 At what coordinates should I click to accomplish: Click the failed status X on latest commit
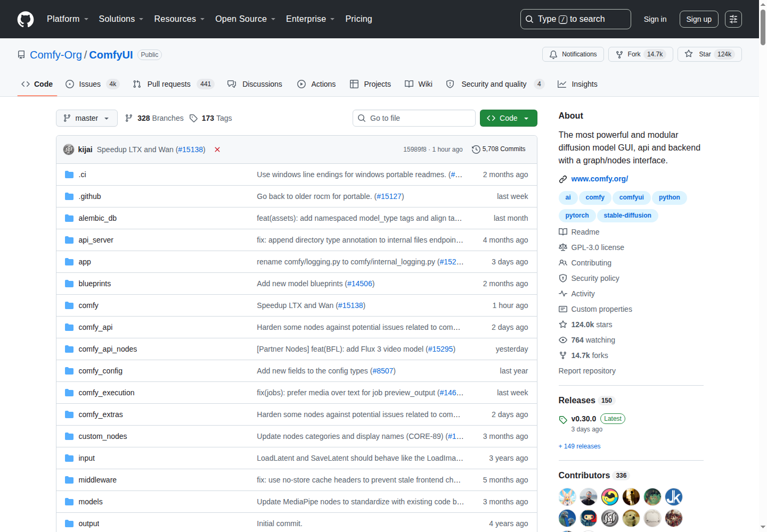pyautogui.click(x=217, y=149)
